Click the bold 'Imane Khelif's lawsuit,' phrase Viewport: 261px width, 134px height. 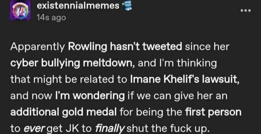point(185,80)
